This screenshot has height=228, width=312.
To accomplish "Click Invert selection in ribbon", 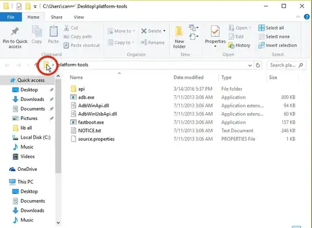I will 277,46.
